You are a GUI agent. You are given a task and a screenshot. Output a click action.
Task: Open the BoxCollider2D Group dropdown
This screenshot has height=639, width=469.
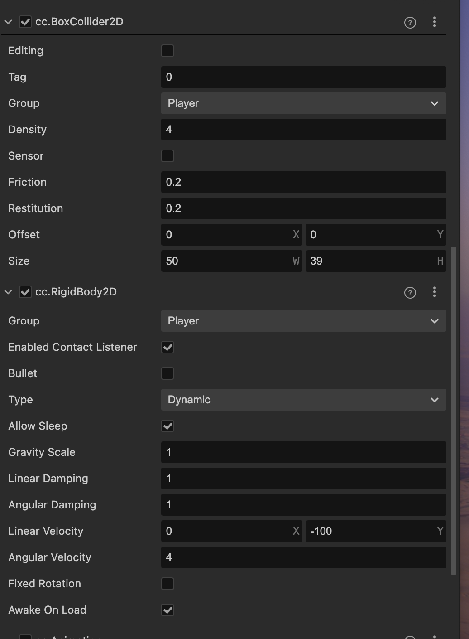303,103
